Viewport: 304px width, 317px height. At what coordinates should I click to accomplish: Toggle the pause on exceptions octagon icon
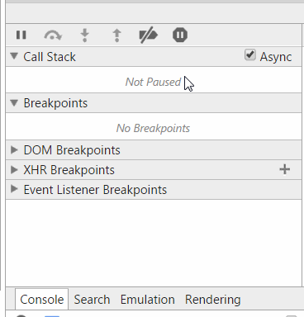click(x=180, y=35)
